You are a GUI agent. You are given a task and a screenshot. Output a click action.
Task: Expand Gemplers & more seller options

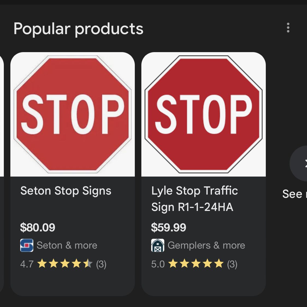point(206,245)
